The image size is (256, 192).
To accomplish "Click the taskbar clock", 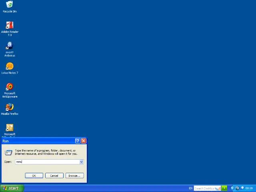I will coord(249,188).
